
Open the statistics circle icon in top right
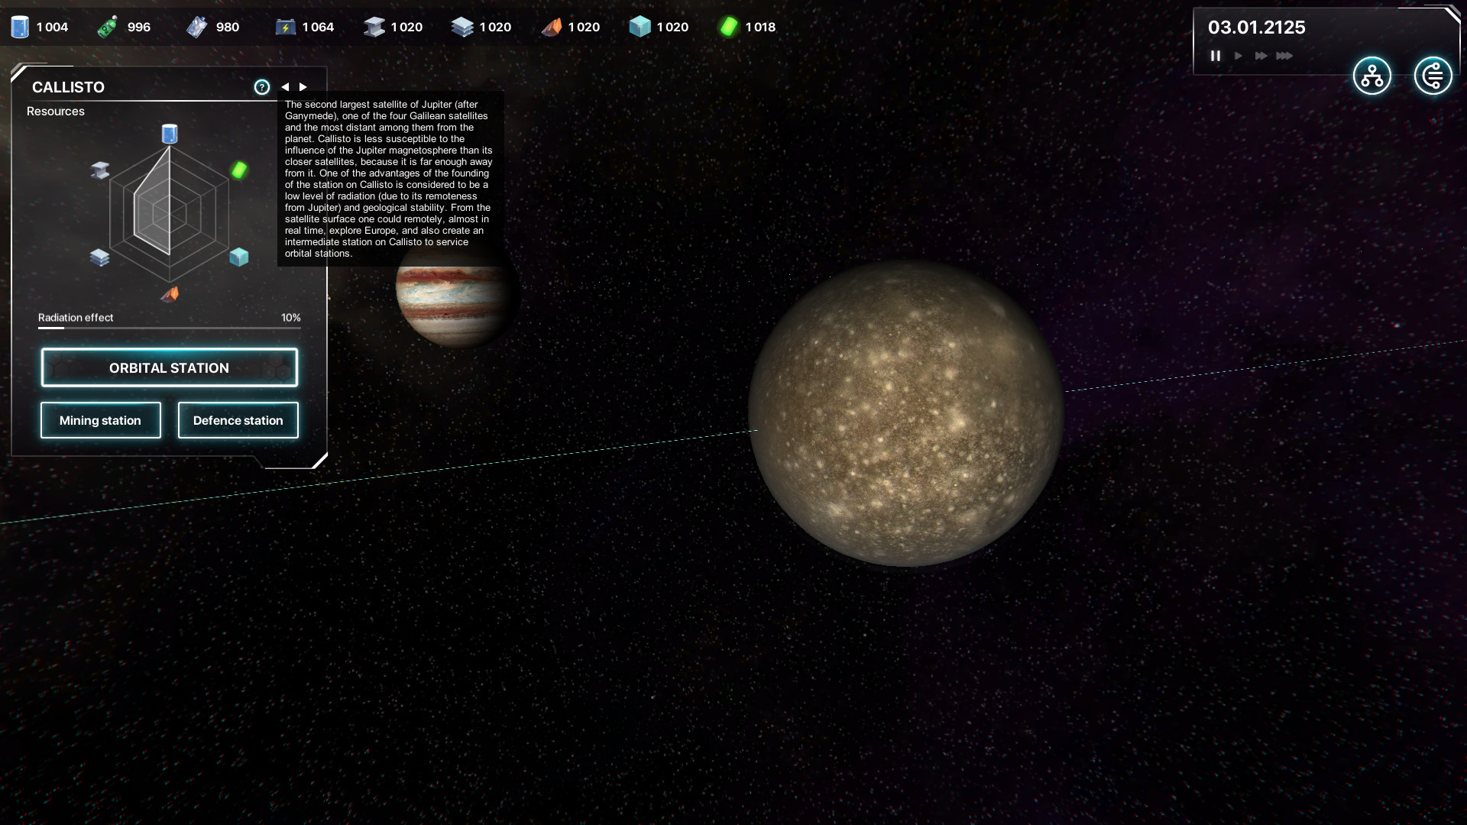click(x=1433, y=76)
